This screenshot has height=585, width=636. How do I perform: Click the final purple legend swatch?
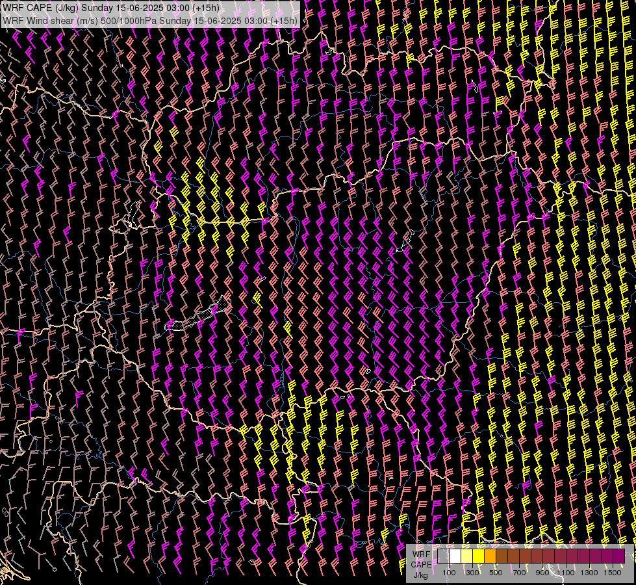[619, 556]
